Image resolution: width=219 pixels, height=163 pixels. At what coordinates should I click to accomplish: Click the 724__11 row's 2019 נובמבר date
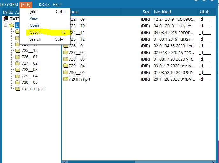174,33
